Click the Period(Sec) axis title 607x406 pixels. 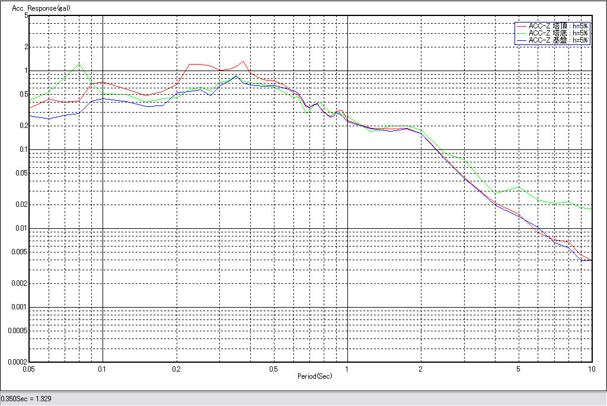click(x=315, y=376)
